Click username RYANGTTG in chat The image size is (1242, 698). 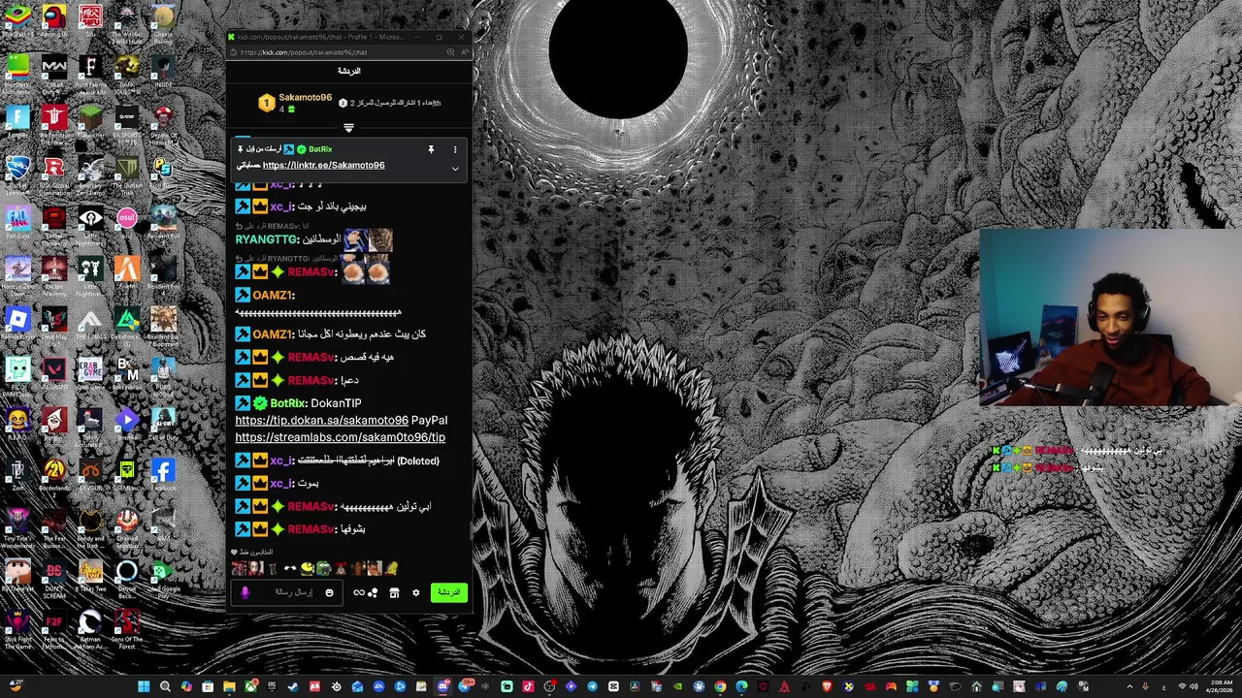267,239
